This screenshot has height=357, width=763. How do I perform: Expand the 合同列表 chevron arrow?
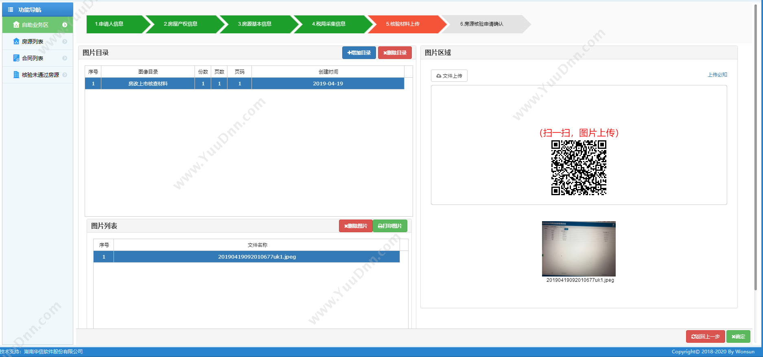65,58
